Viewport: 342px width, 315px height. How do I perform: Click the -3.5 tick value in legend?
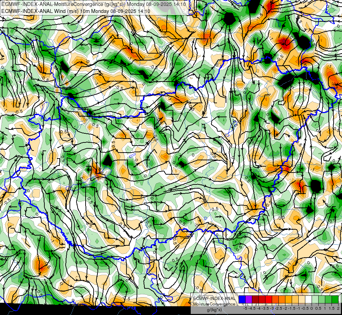[265, 308]
